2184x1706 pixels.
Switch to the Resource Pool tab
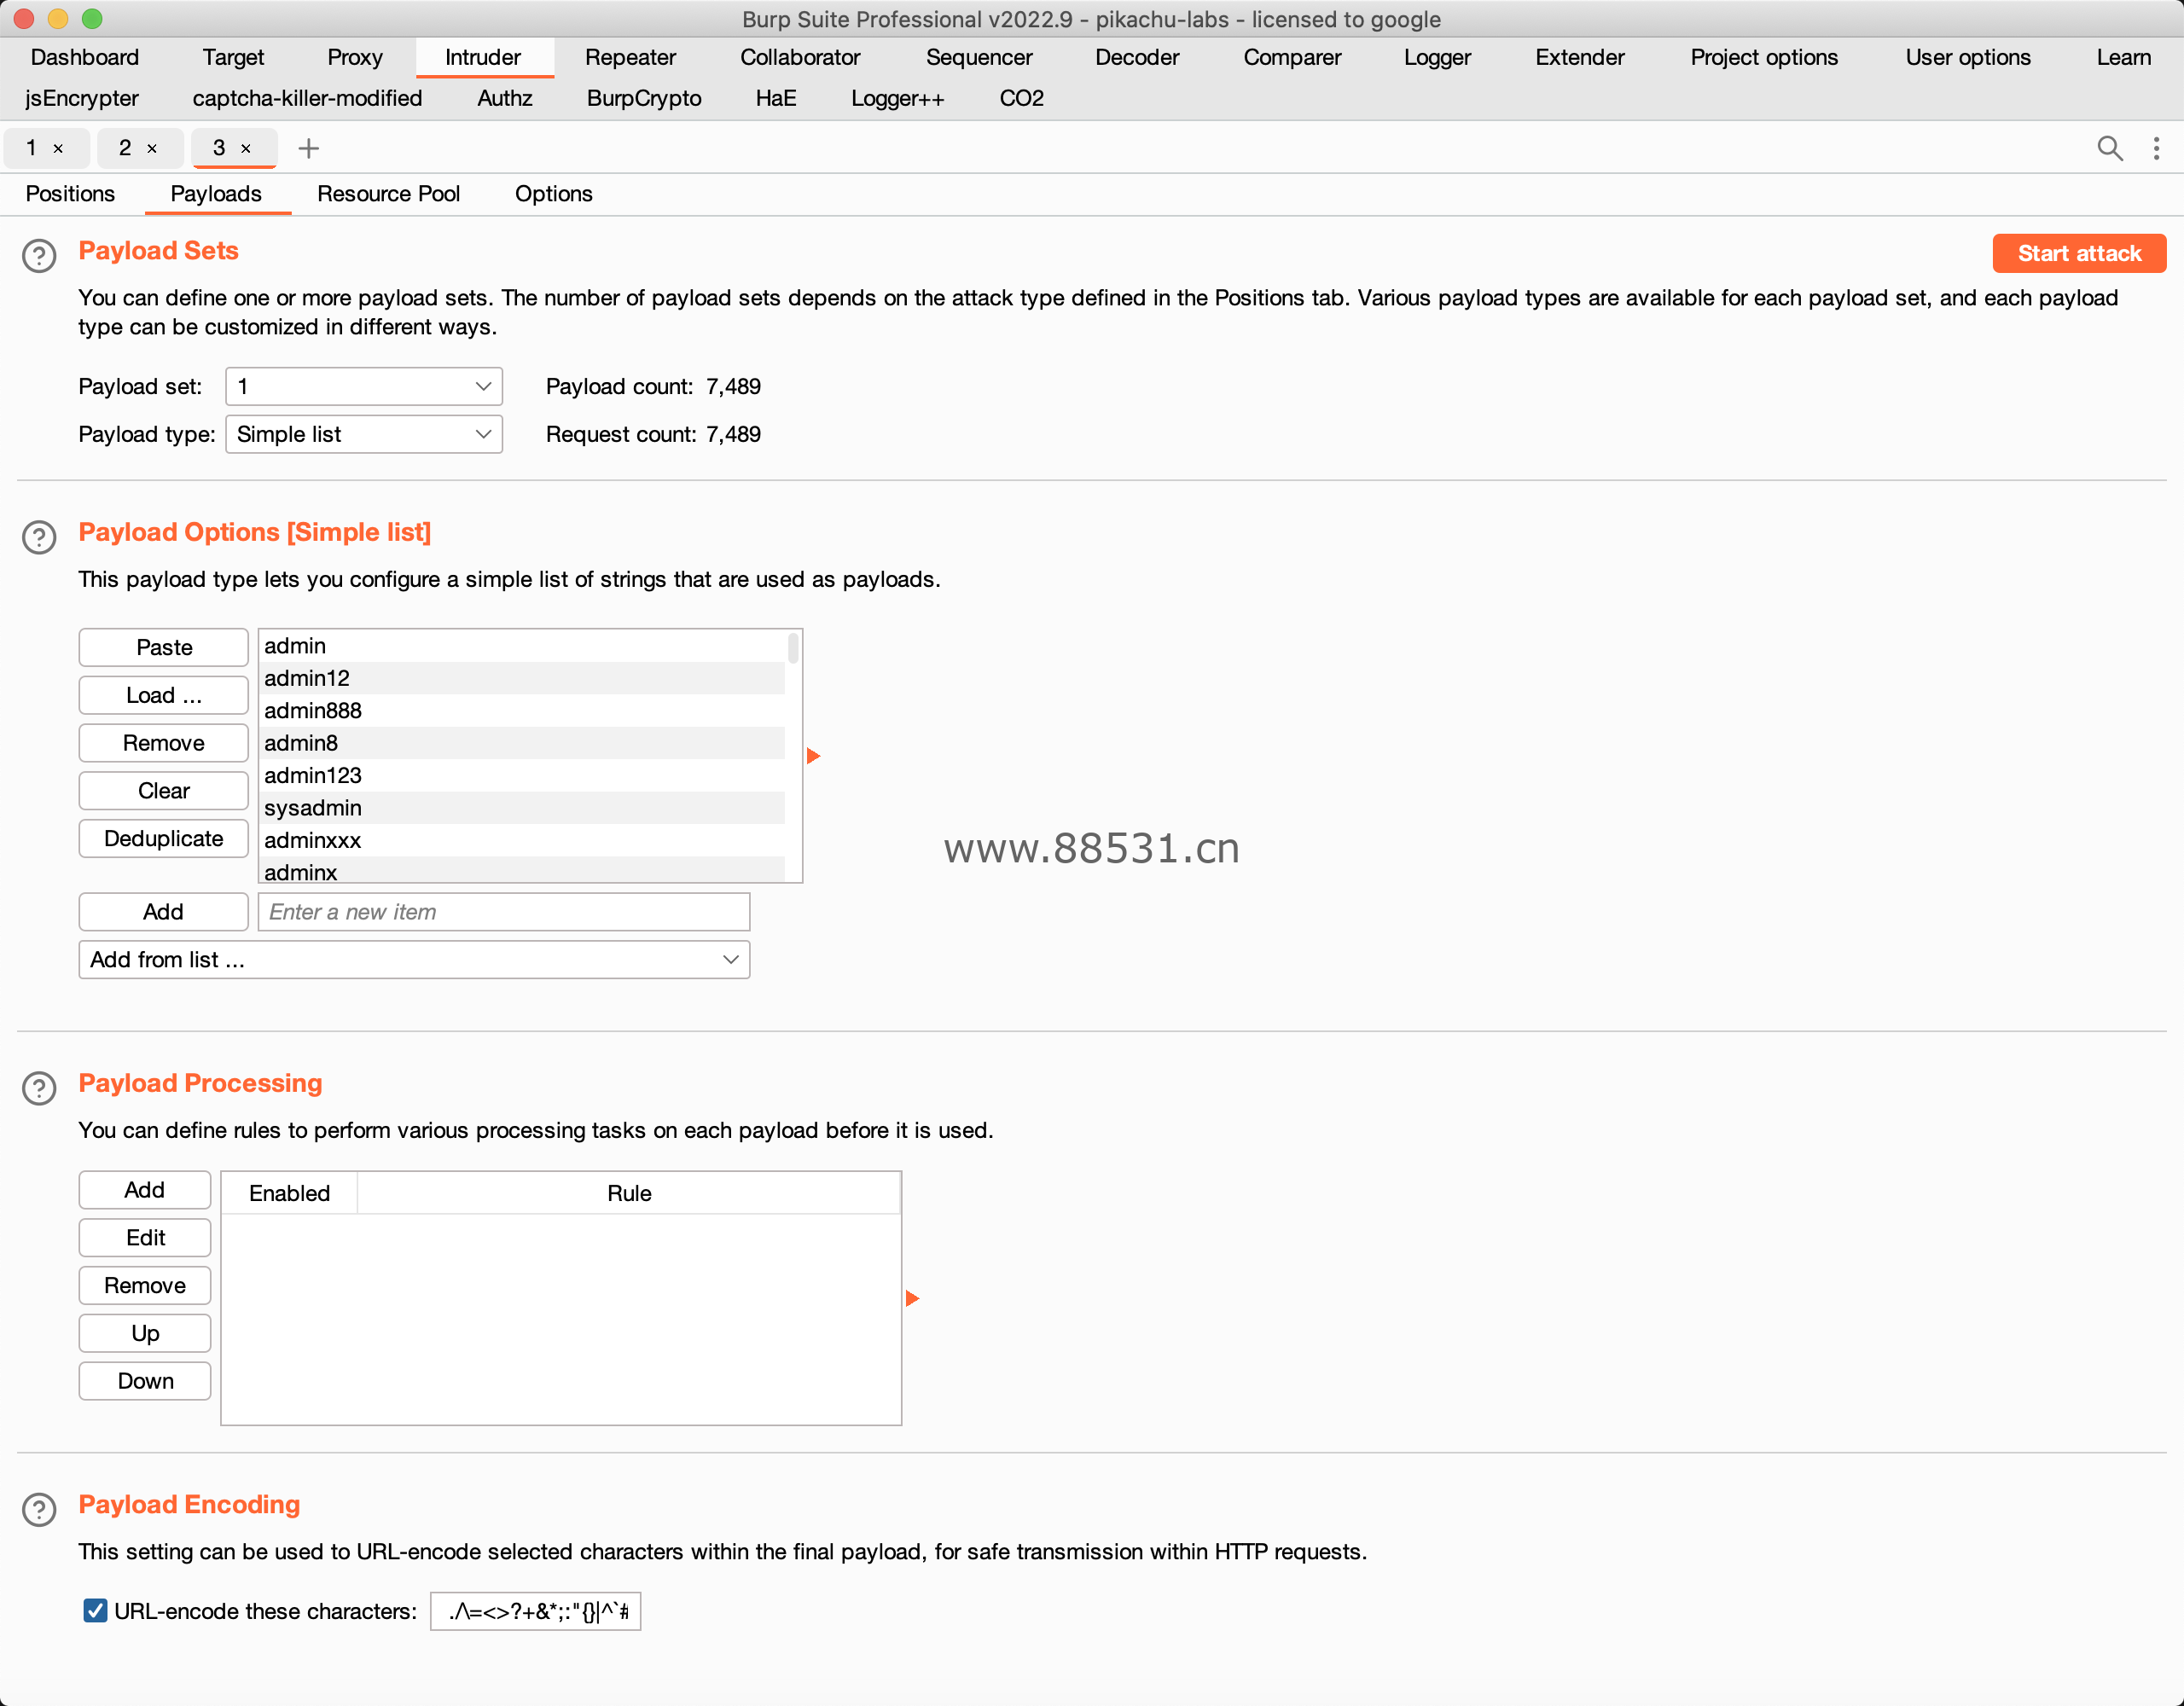pyautogui.click(x=388, y=194)
